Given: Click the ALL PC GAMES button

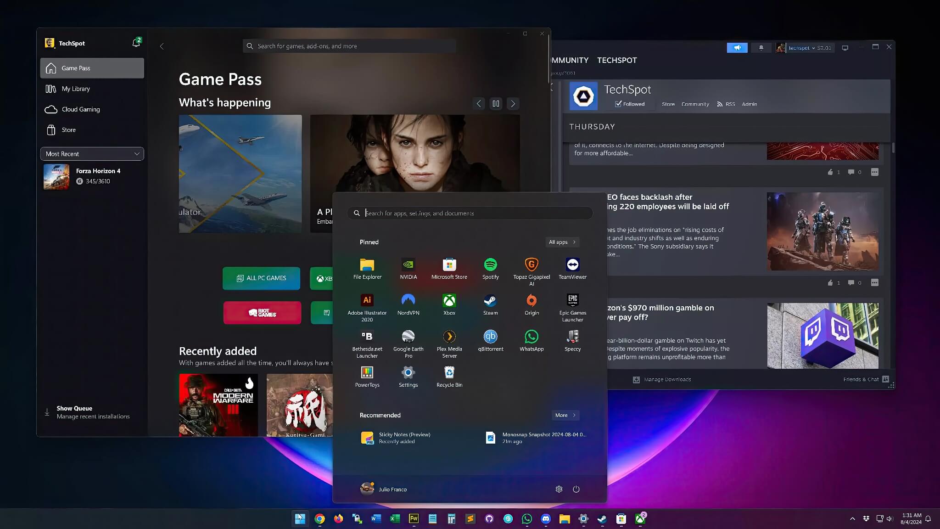Looking at the screenshot, I should tap(261, 278).
